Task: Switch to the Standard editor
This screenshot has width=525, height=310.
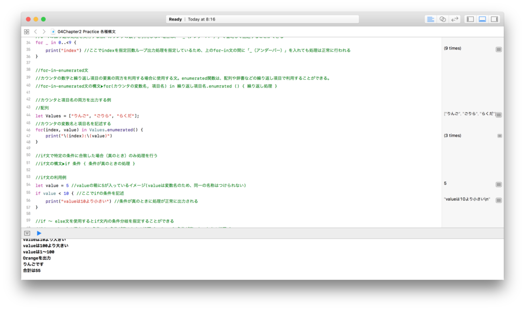Action: (x=430, y=19)
